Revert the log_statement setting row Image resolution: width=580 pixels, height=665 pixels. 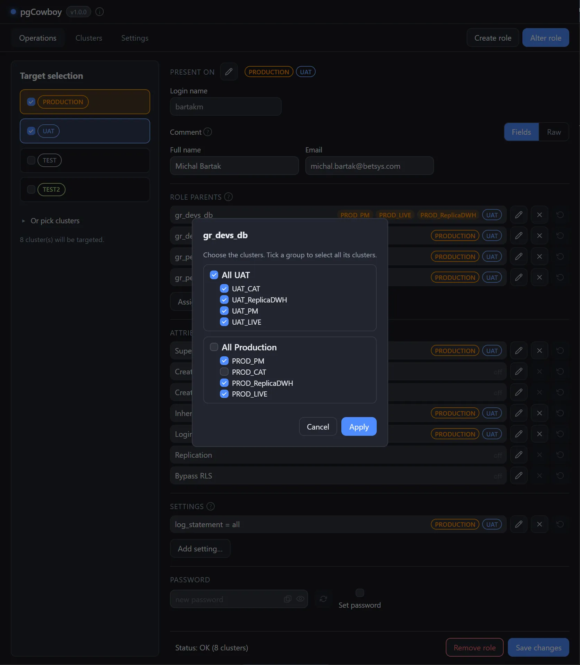[560, 524]
